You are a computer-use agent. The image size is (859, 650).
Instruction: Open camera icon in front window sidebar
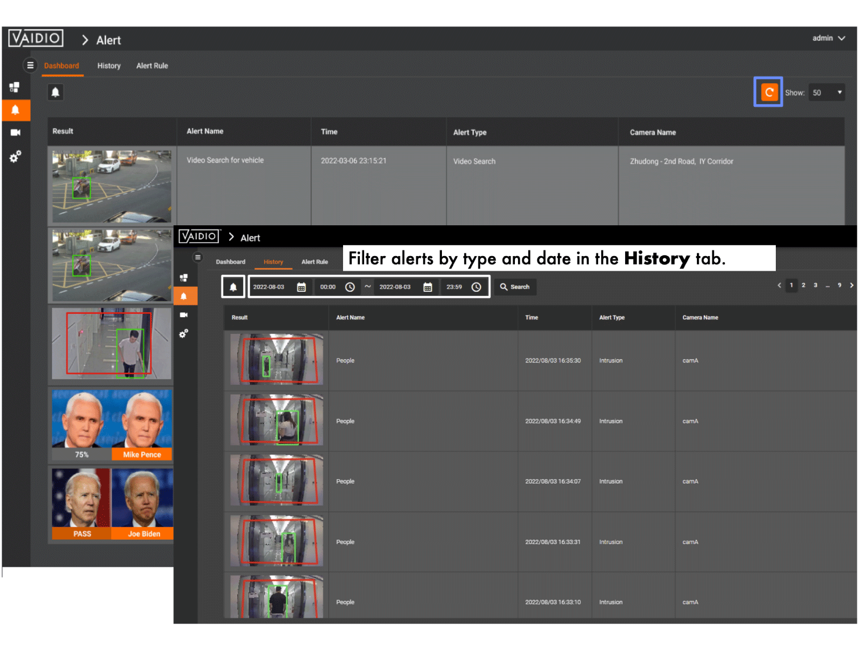point(184,315)
